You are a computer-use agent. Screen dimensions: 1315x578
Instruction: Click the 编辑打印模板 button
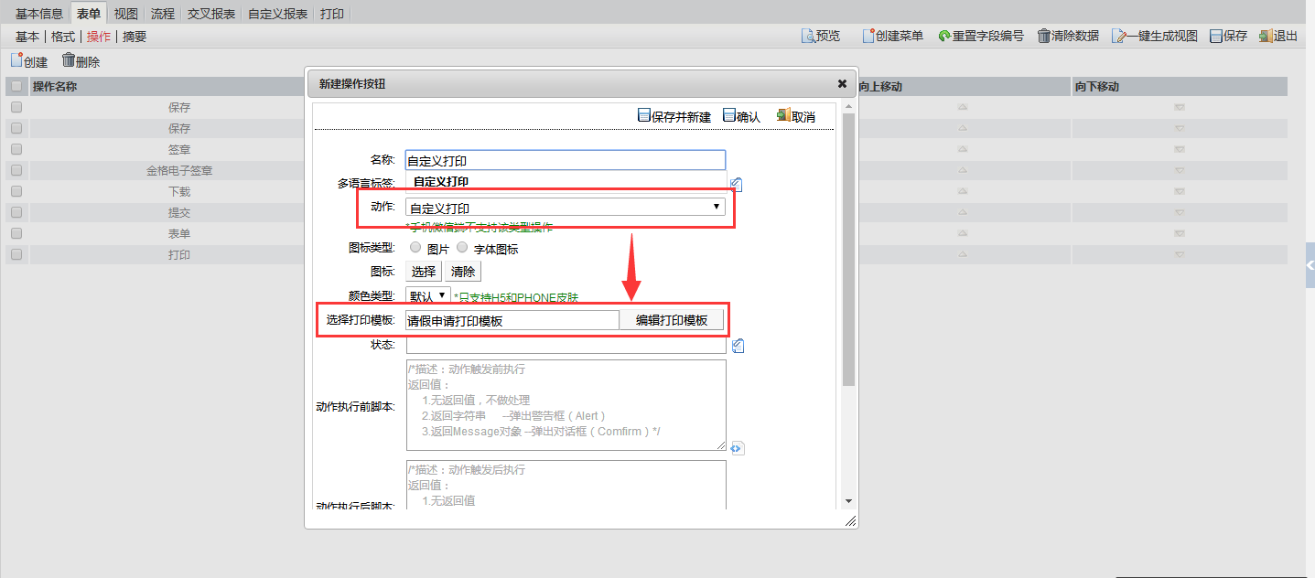(x=673, y=320)
